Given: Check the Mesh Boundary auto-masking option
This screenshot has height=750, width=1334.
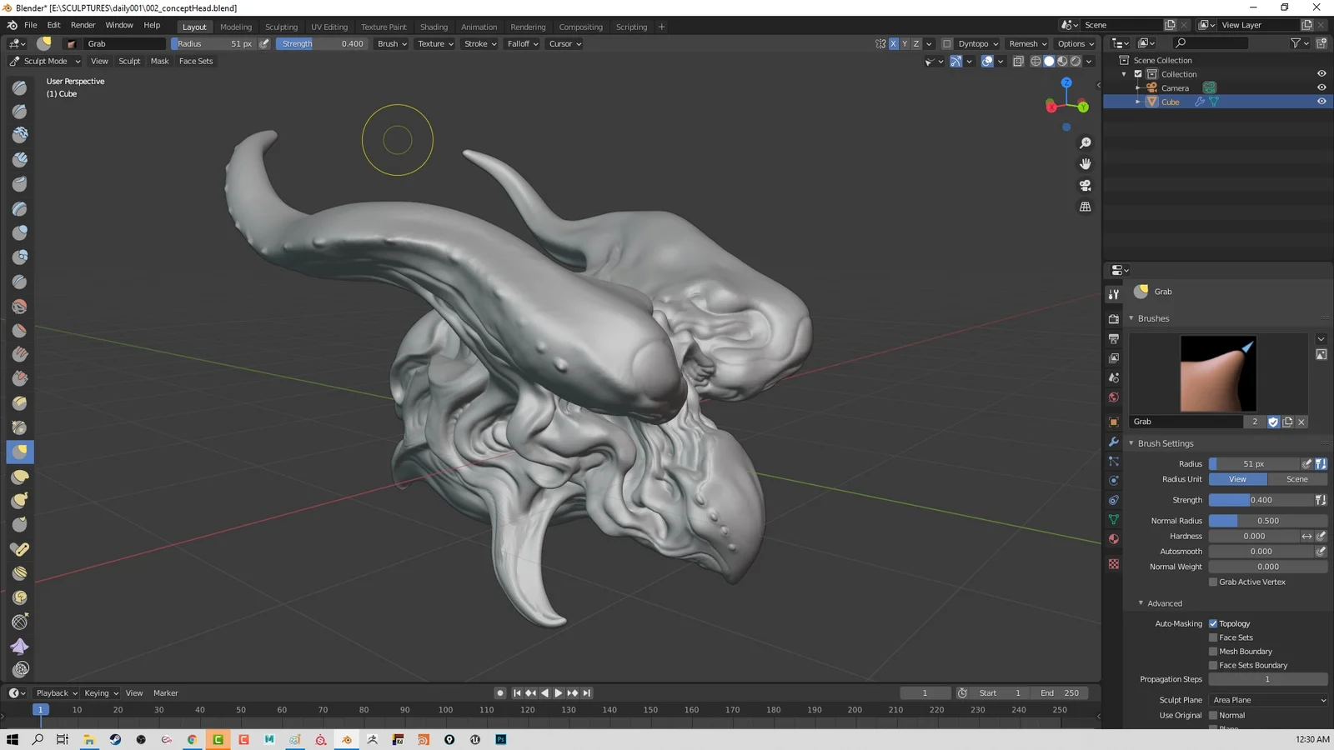Looking at the screenshot, I should tap(1214, 651).
